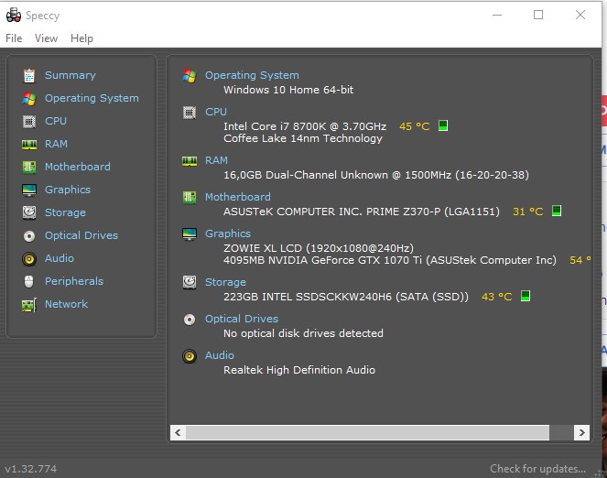Click the RAM stick icon in sidebar
Viewport: 607px width, 478px height.
tap(29, 145)
